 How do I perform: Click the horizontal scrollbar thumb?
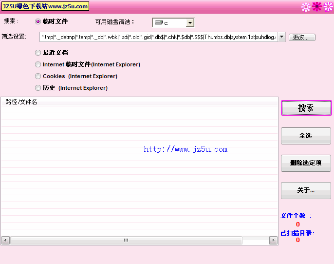tap(126, 240)
